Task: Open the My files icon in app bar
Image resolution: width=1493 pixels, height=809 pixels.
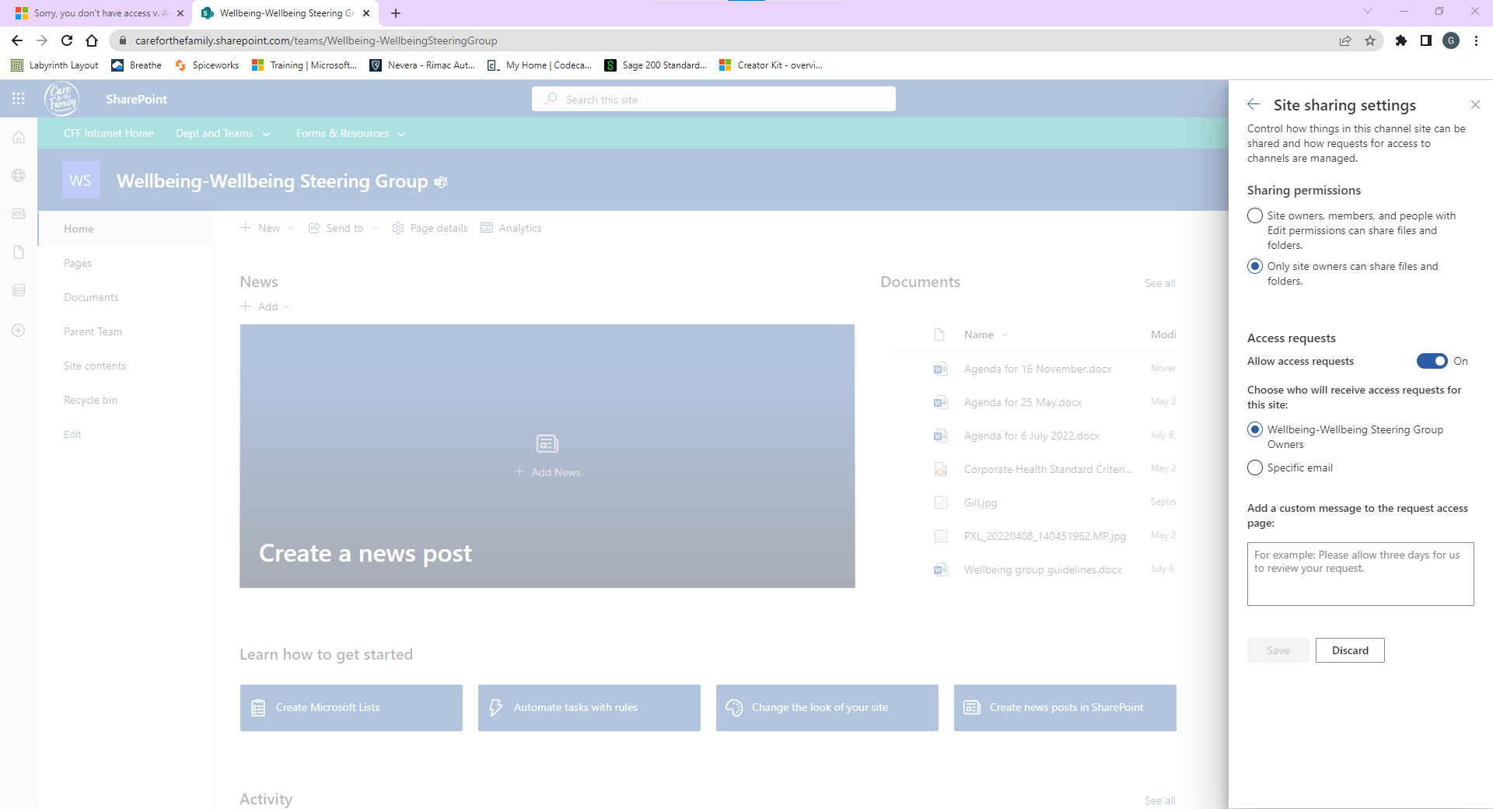Action: pyautogui.click(x=19, y=252)
